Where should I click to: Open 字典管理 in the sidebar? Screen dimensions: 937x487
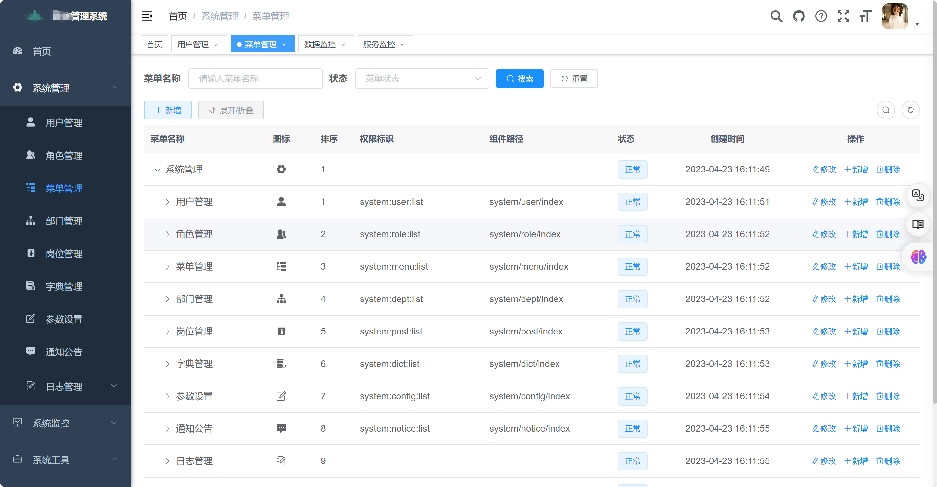tap(65, 286)
